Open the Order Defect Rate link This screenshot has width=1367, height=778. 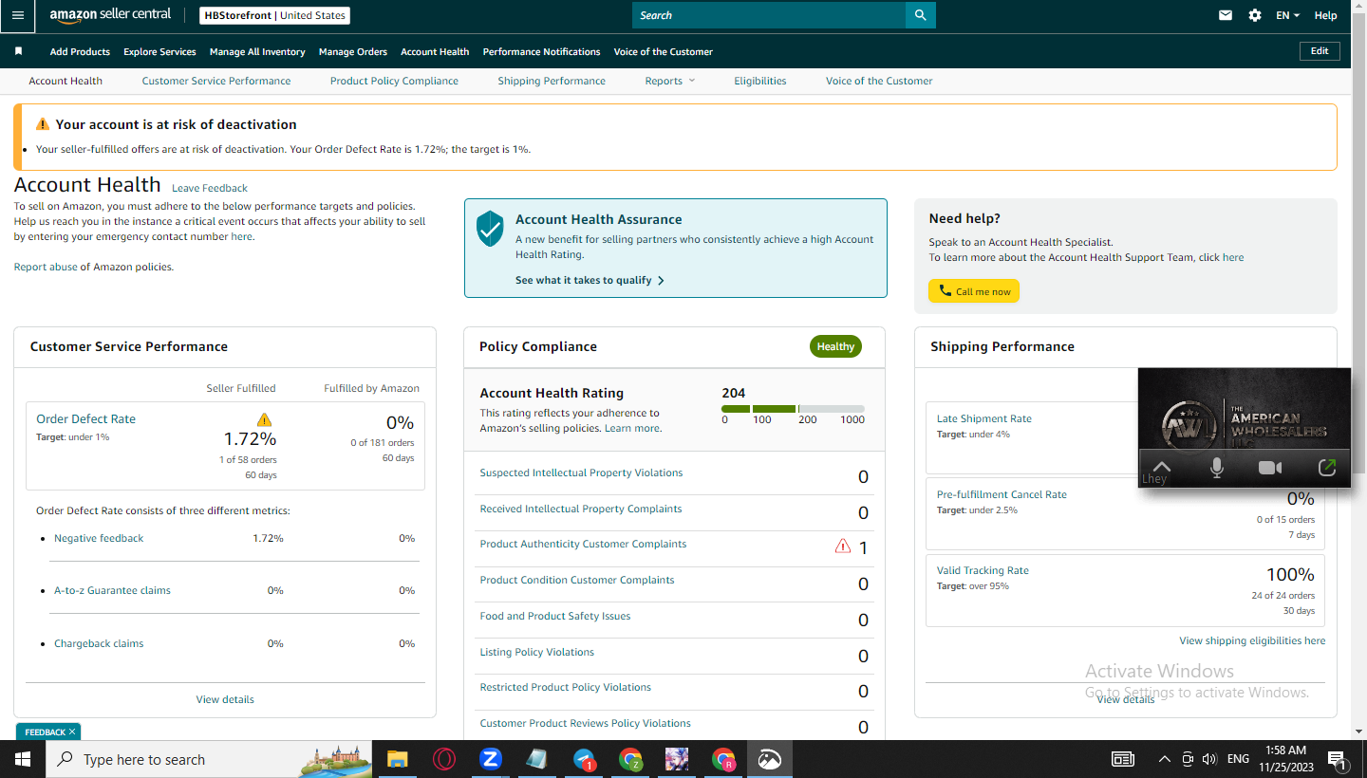85,418
